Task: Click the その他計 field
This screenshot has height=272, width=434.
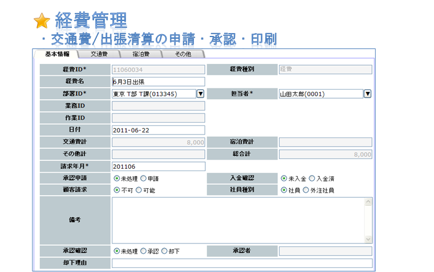Action: click(x=159, y=155)
